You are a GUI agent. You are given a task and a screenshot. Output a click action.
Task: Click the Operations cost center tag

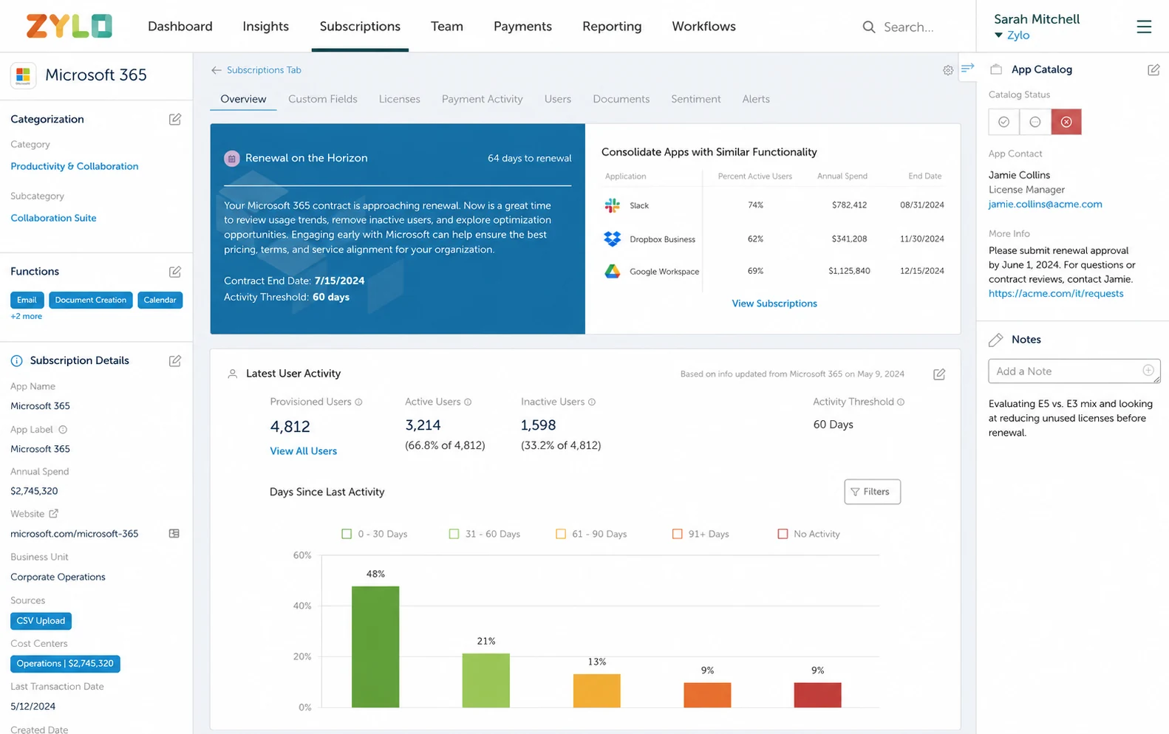coord(65,664)
